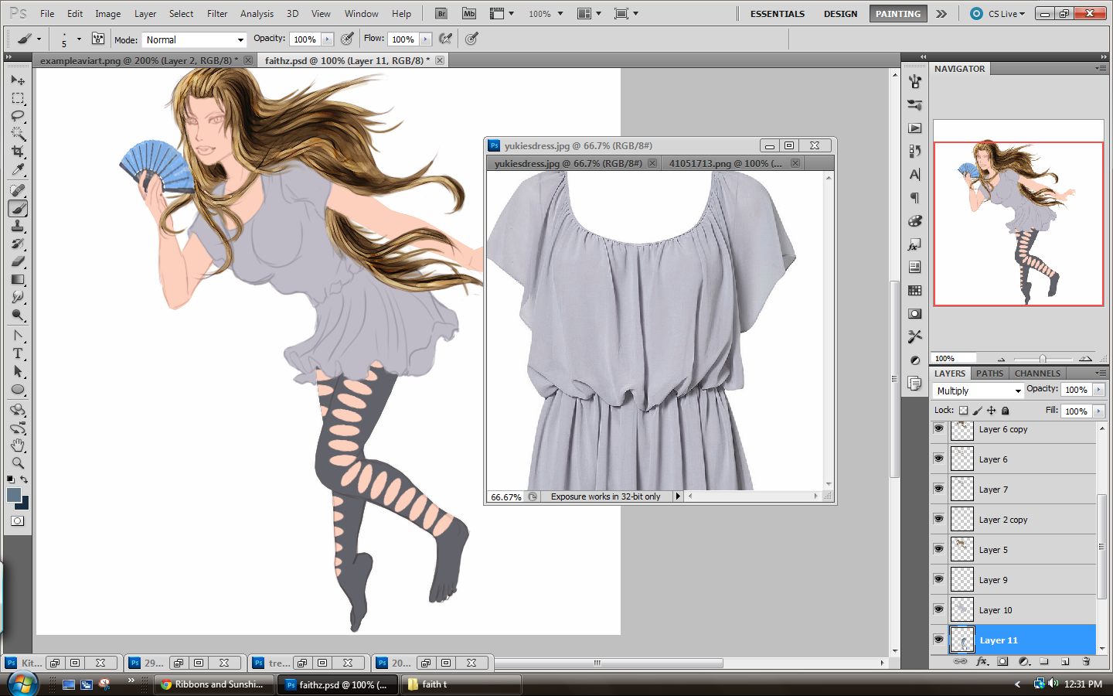Toggle tablet pressure controls opacity
This screenshot has width=1113, height=696.
point(348,39)
